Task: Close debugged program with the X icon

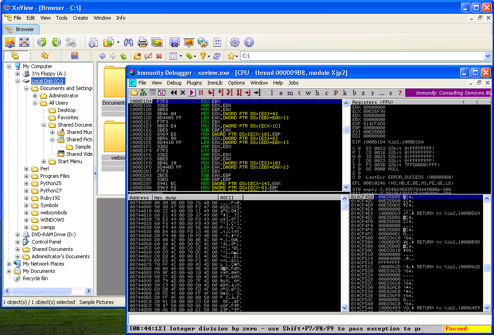Action: [x=183, y=93]
